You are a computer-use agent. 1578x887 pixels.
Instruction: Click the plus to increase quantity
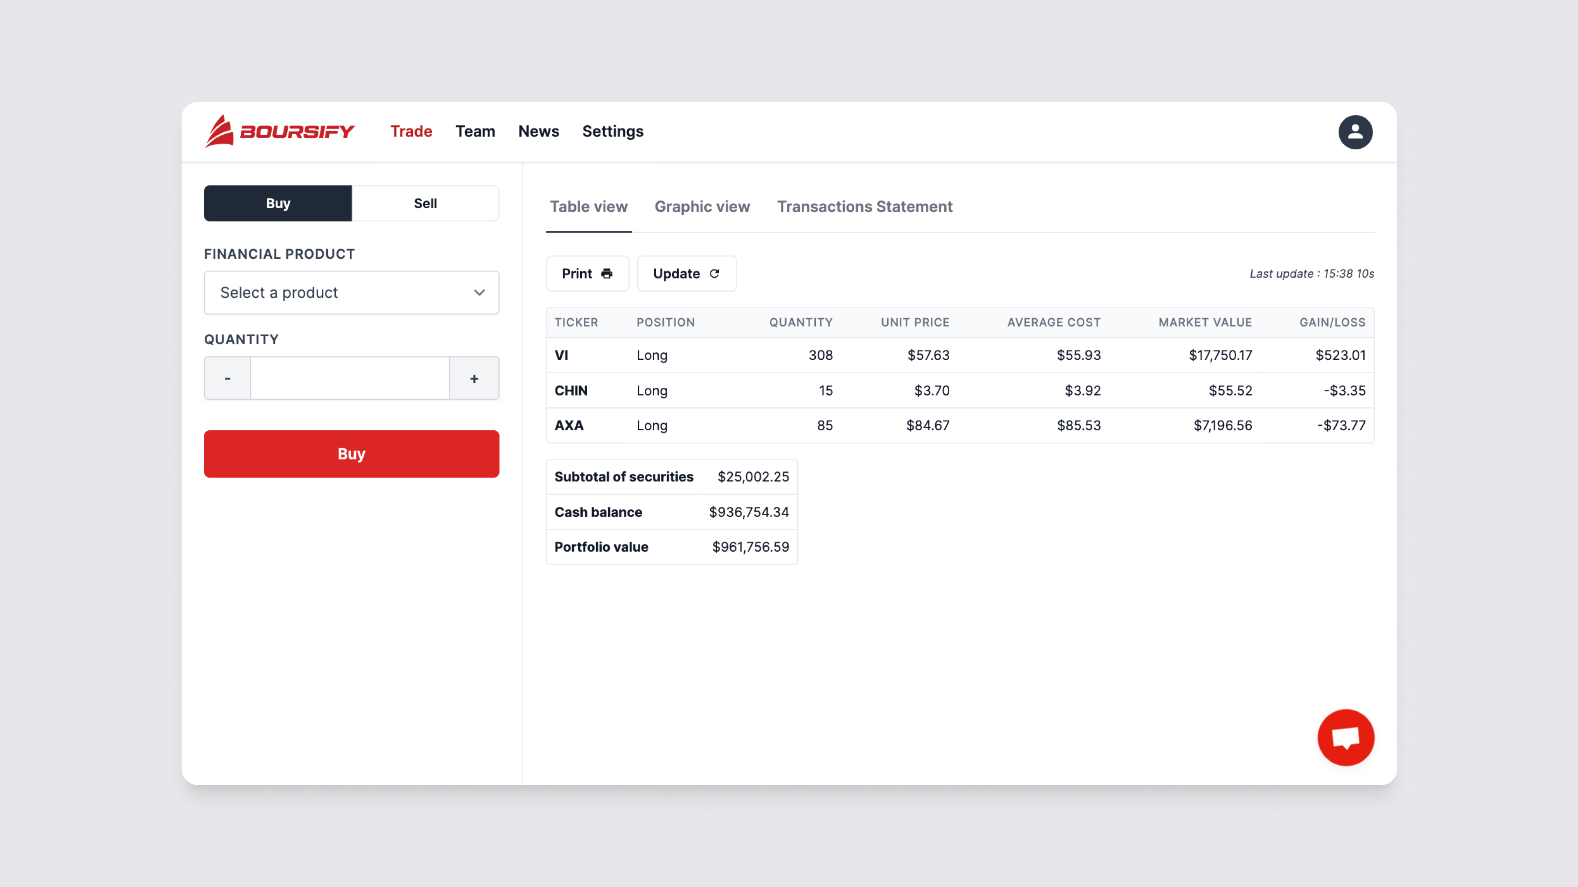coord(474,378)
